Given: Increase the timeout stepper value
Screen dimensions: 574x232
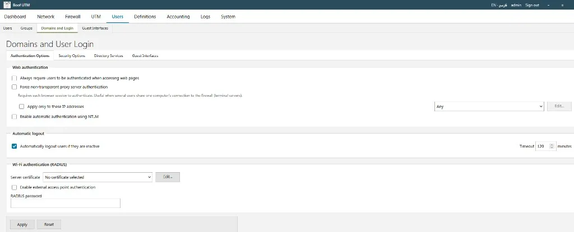Looking at the screenshot, I should coord(552,144).
